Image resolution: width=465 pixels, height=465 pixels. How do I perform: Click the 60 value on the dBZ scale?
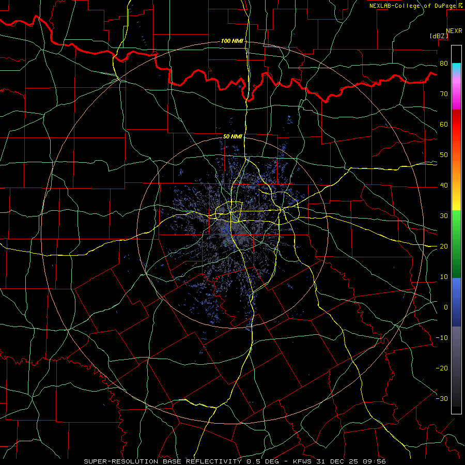444,125
